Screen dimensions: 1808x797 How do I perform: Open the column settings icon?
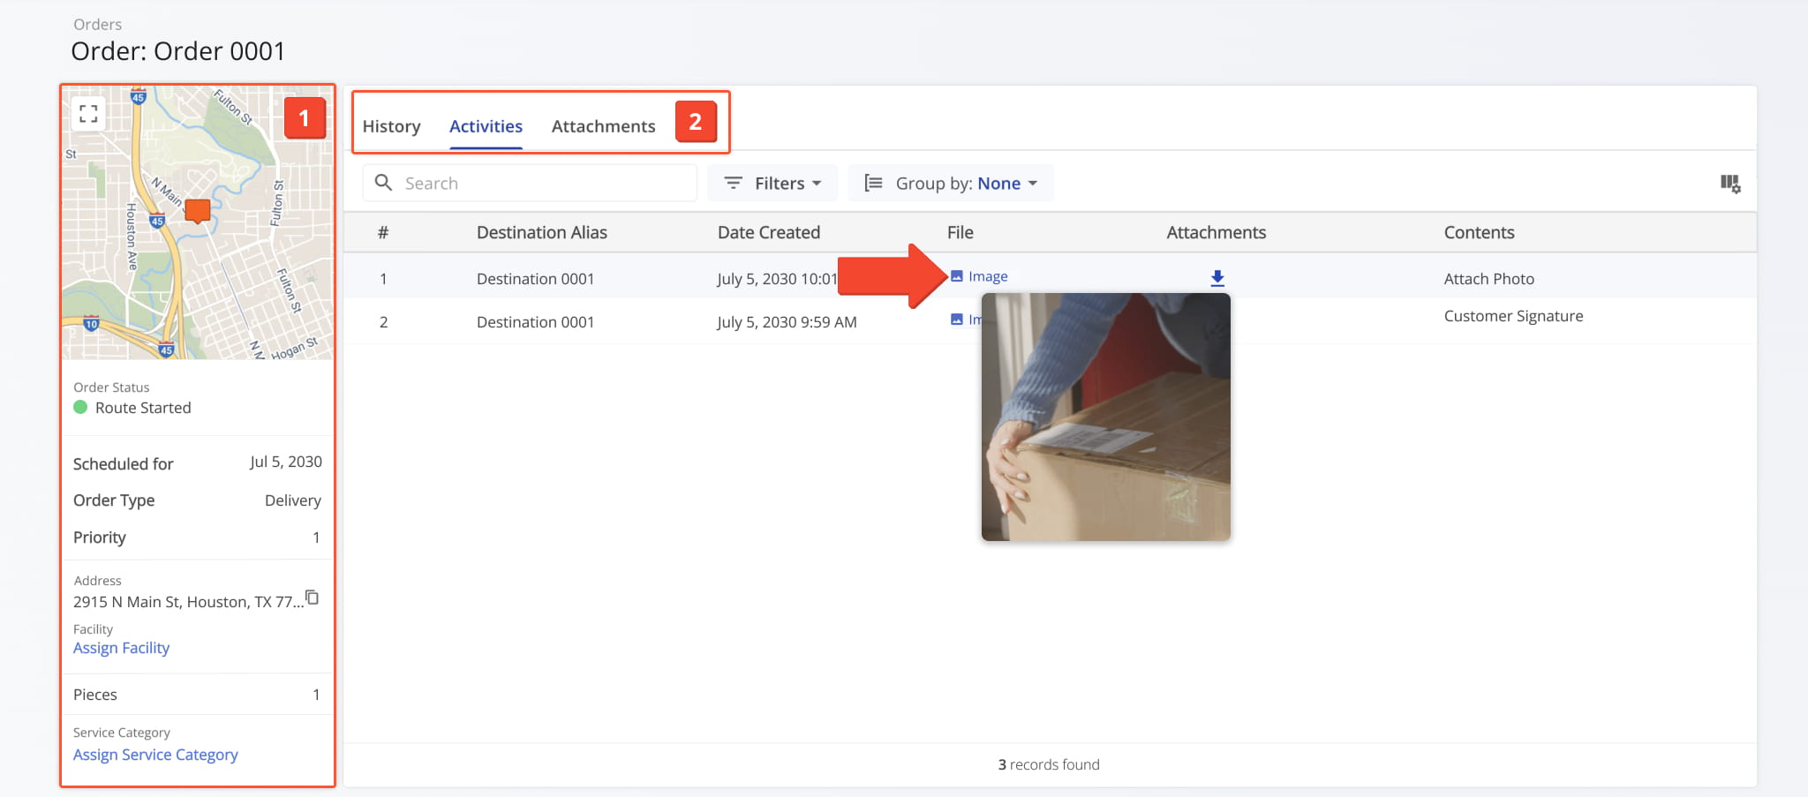1729,184
